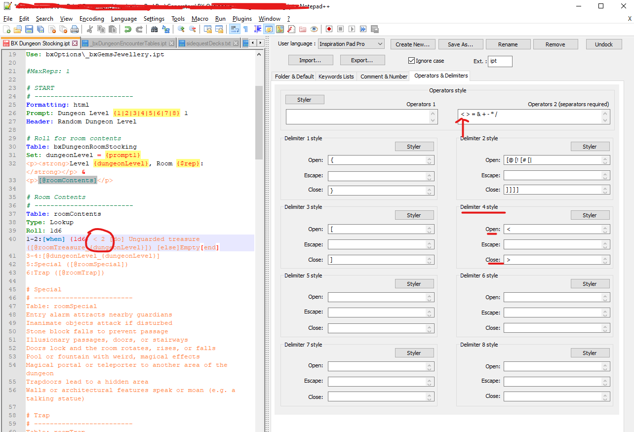Run macro multiple times icon
Screen dimensions: 634x432
click(363, 29)
